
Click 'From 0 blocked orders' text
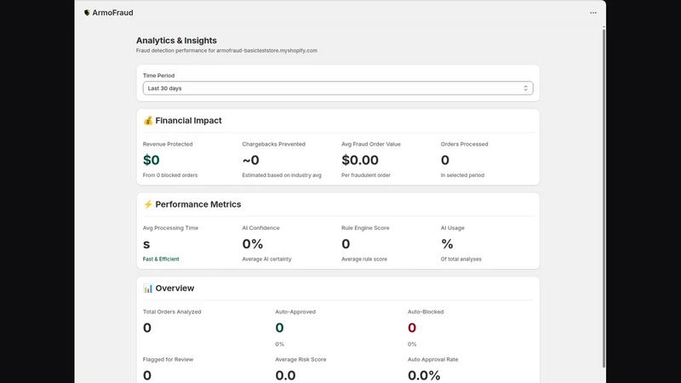[170, 175]
